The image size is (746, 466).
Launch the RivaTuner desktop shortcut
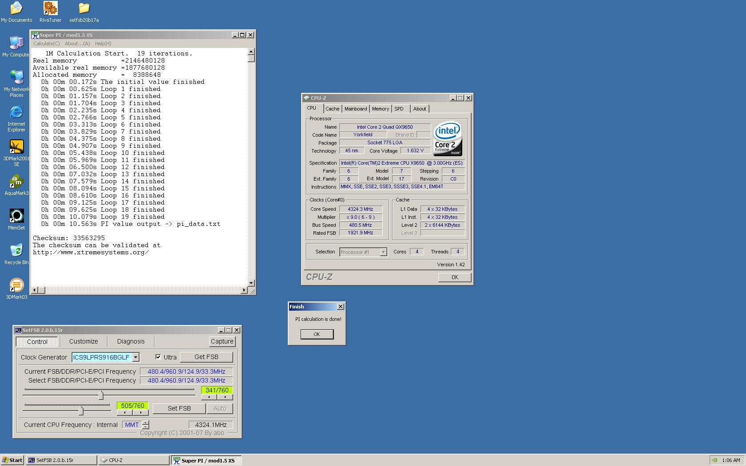point(50,12)
